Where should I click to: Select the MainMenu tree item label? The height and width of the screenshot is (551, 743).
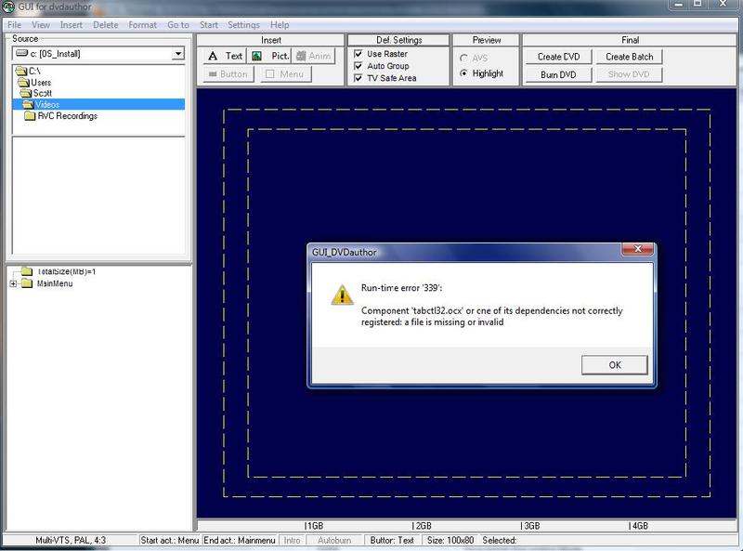[55, 283]
